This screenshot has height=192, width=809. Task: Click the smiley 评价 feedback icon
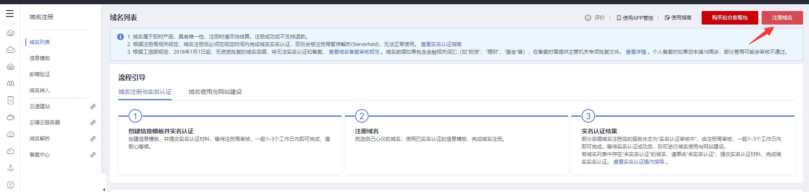[588, 18]
